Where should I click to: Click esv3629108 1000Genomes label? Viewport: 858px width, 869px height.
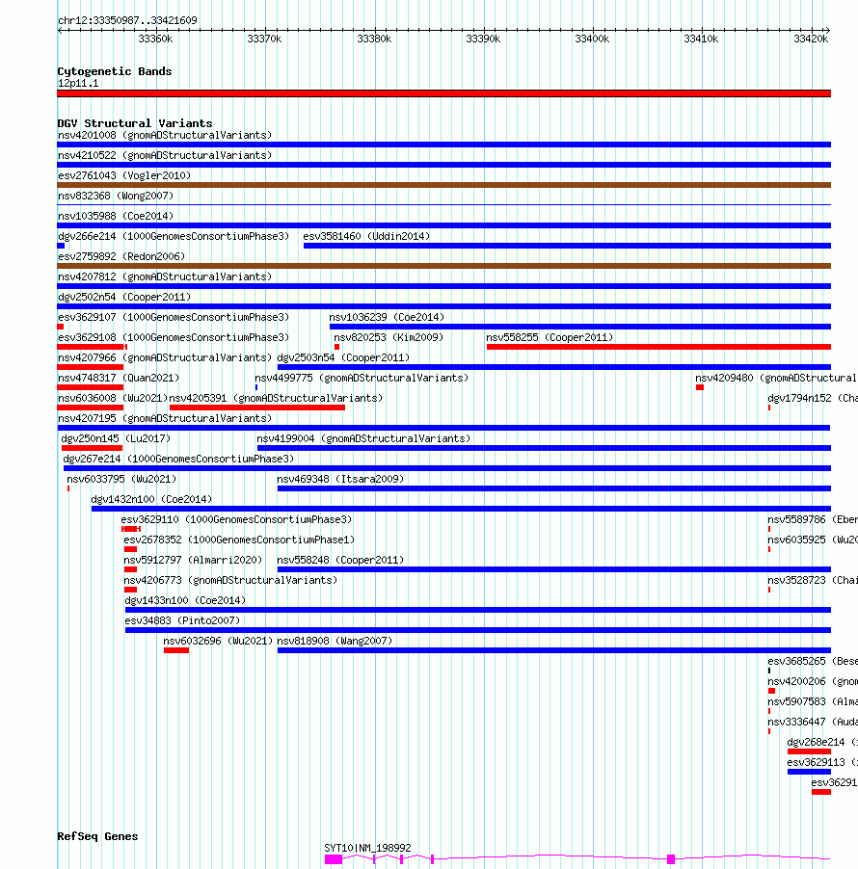[174, 337]
